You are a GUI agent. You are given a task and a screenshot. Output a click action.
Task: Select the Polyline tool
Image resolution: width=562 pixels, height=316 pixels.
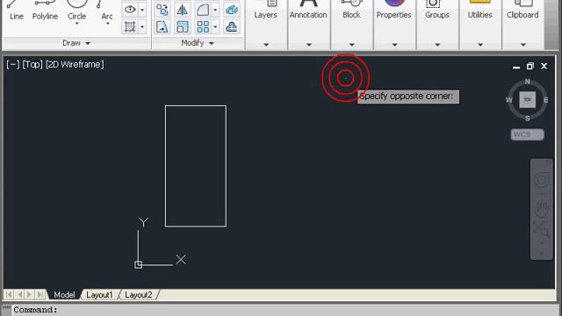click(45, 11)
